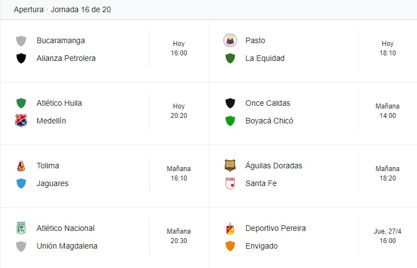The image size is (417, 268).
Task: Open the Mañana 18:20 match time
Action: click(x=388, y=173)
